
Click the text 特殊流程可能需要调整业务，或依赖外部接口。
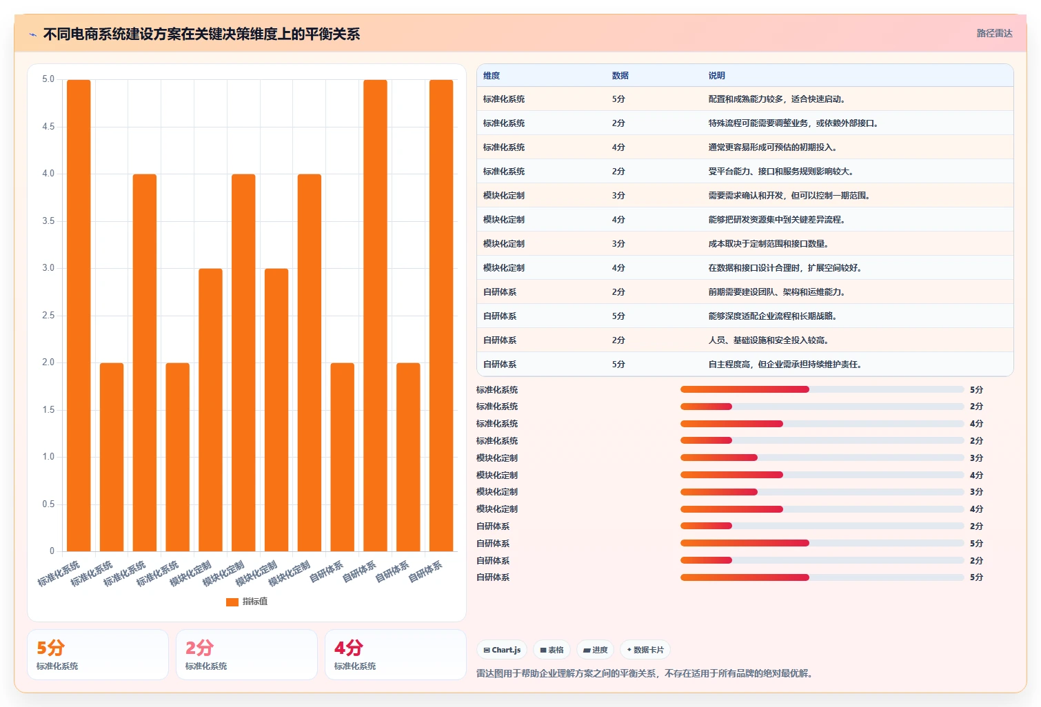tap(794, 123)
